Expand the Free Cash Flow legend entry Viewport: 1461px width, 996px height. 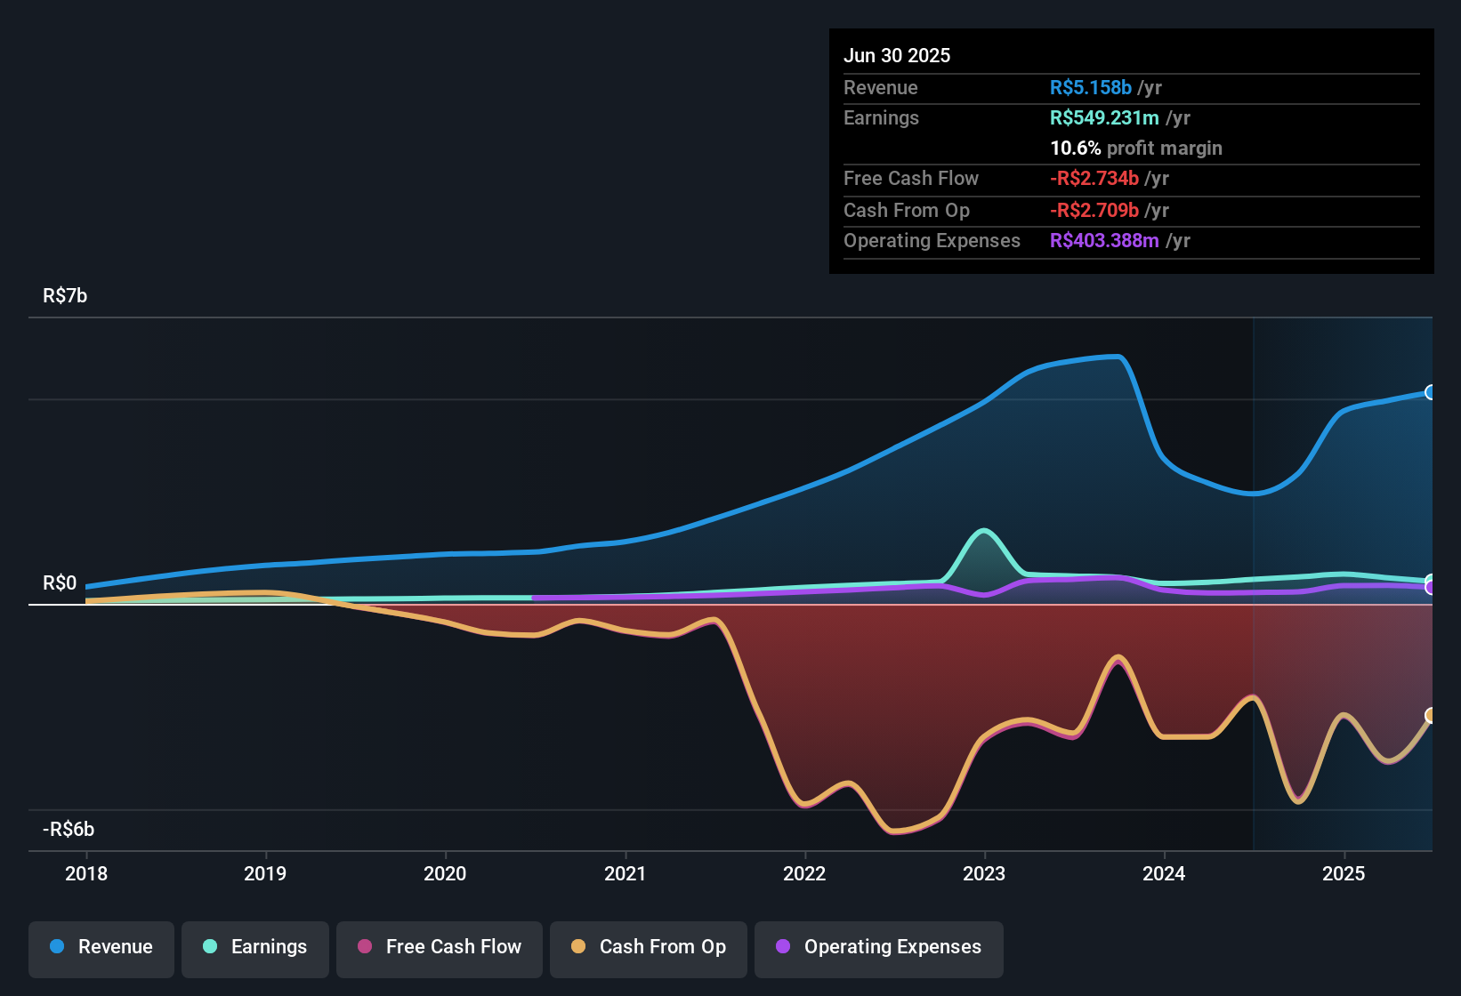tap(439, 948)
